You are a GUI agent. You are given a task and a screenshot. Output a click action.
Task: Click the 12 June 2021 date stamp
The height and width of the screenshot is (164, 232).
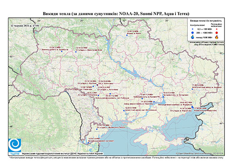[x=25, y=25]
